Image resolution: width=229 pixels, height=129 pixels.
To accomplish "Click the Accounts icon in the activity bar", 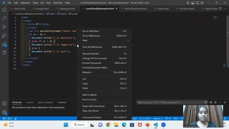I will point(4,104).
